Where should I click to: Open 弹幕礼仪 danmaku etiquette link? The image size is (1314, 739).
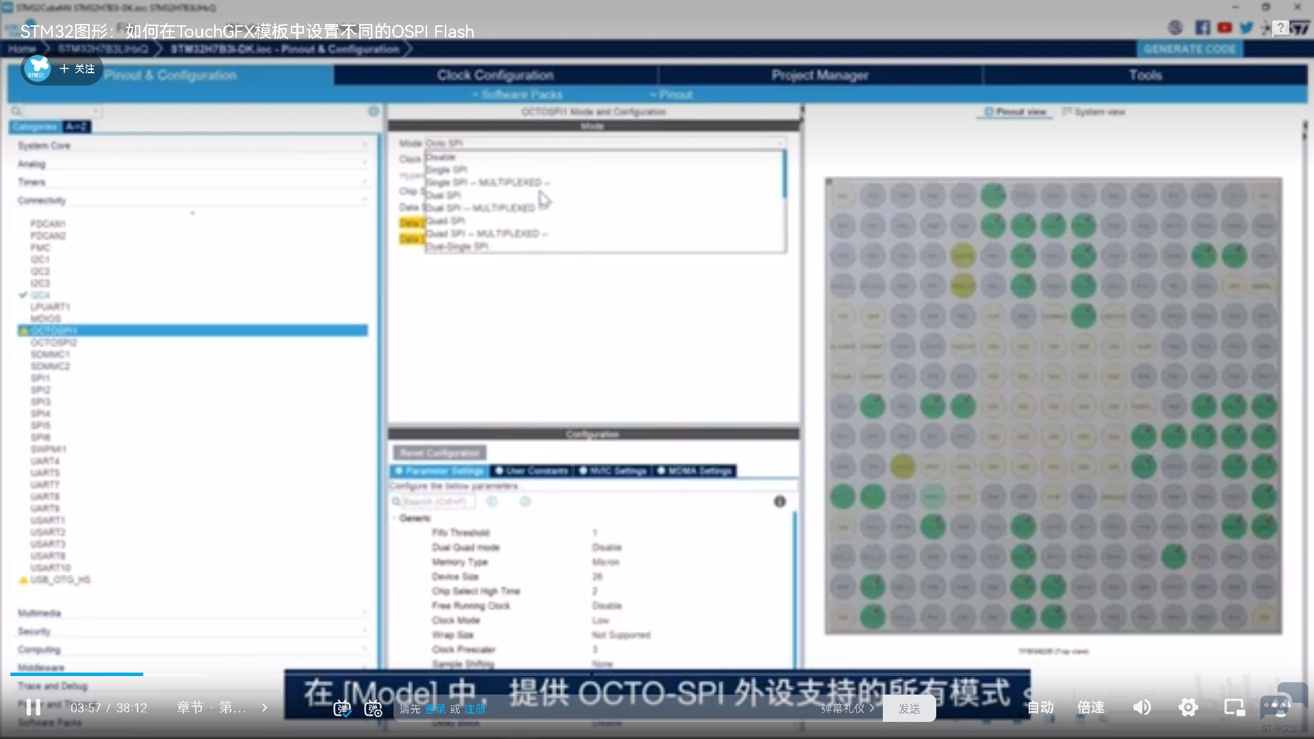(848, 708)
